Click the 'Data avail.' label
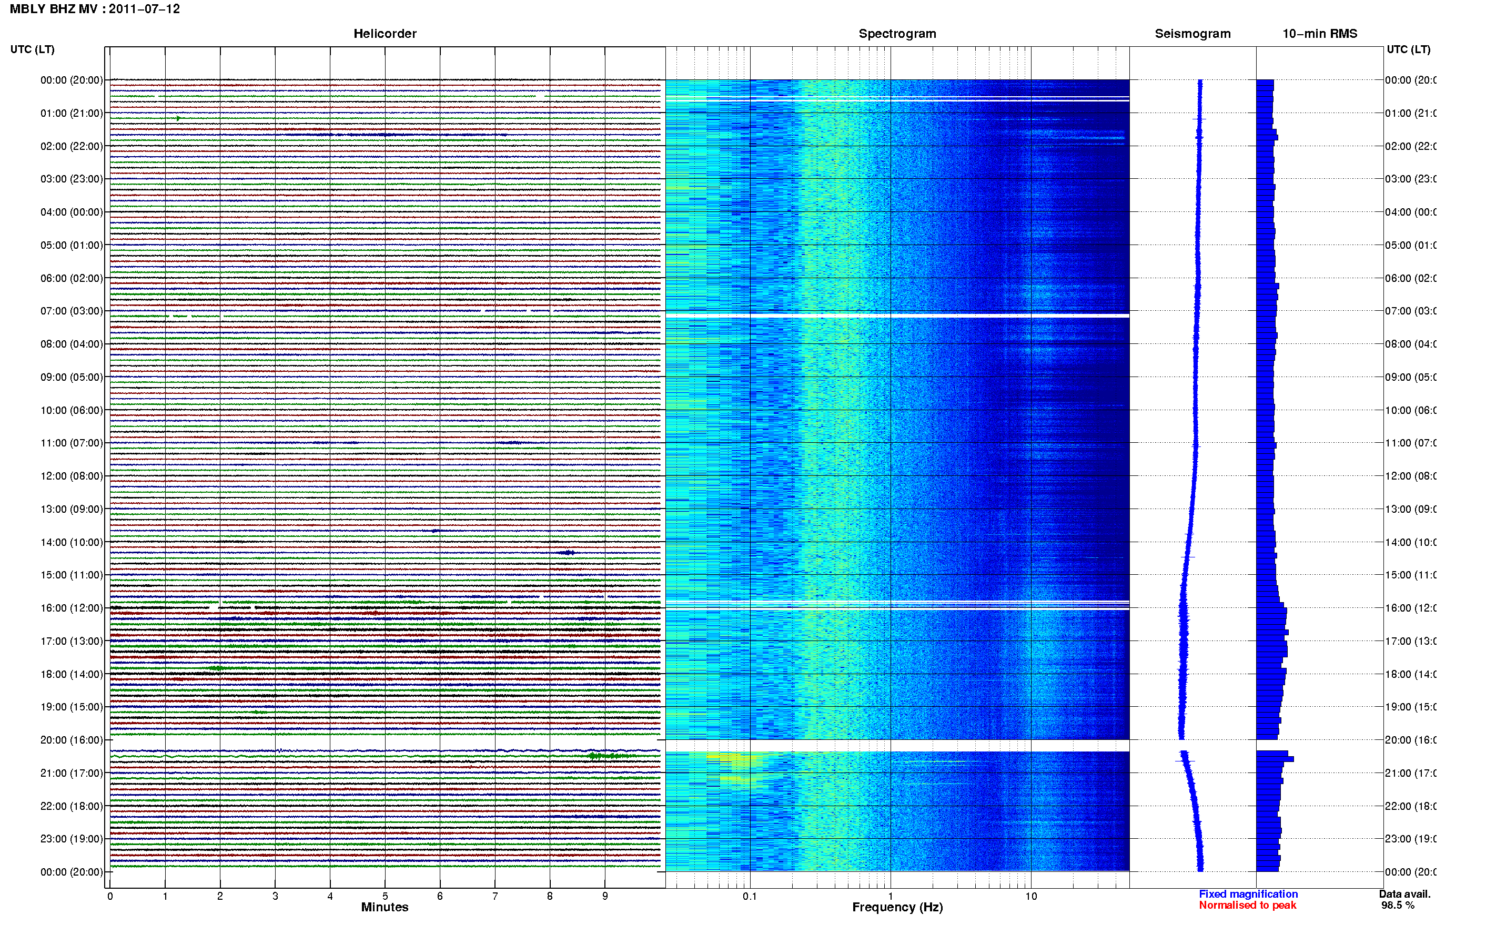The height and width of the screenshot is (935, 1496). [1404, 894]
